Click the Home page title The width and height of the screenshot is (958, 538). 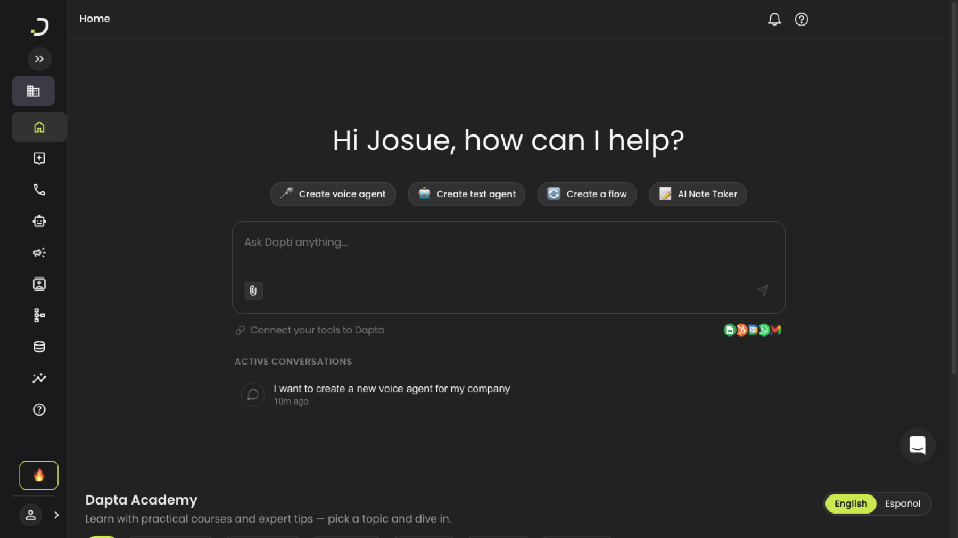pos(95,19)
